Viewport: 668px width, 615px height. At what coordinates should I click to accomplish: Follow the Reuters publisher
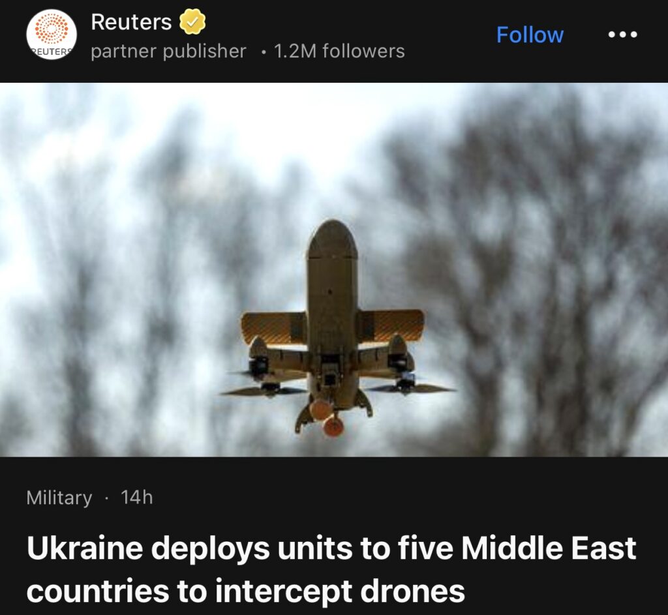click(530, 35)
